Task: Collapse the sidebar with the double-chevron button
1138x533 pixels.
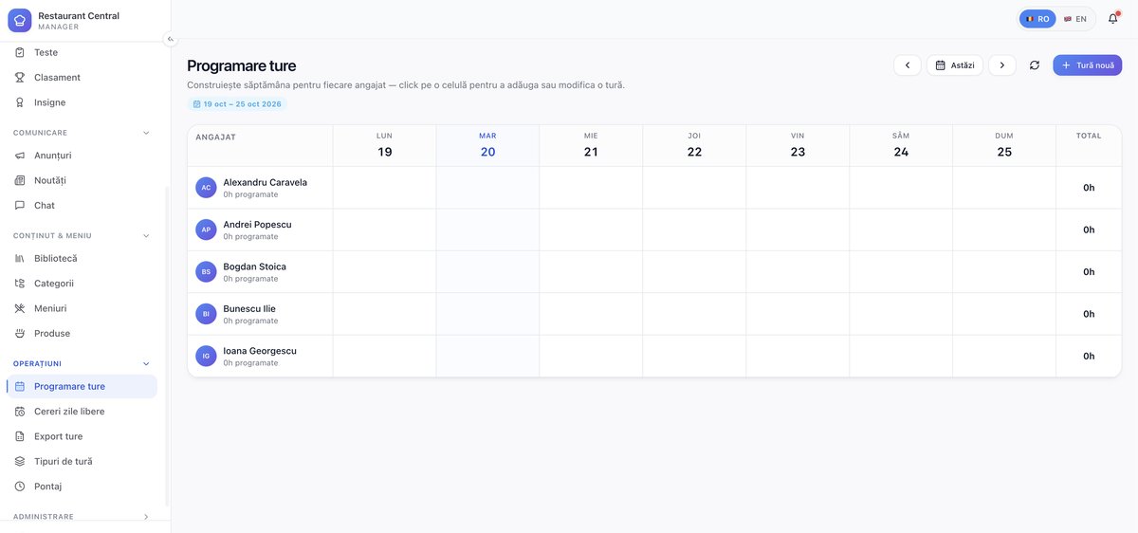Action: pyautogui.click(x=171, y=39)
